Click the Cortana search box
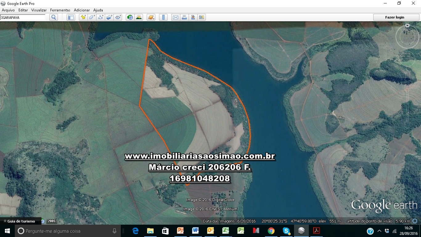The width and height of the screenshot is (421, 237). pos(68,231)
